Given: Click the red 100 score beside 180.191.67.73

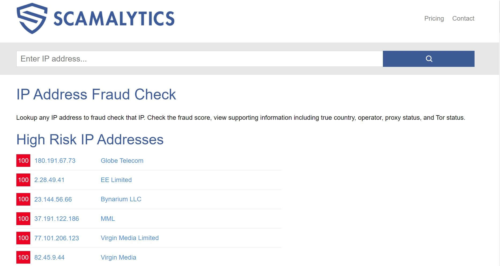Looking at the screenshot, I should [x=23, y=161].
